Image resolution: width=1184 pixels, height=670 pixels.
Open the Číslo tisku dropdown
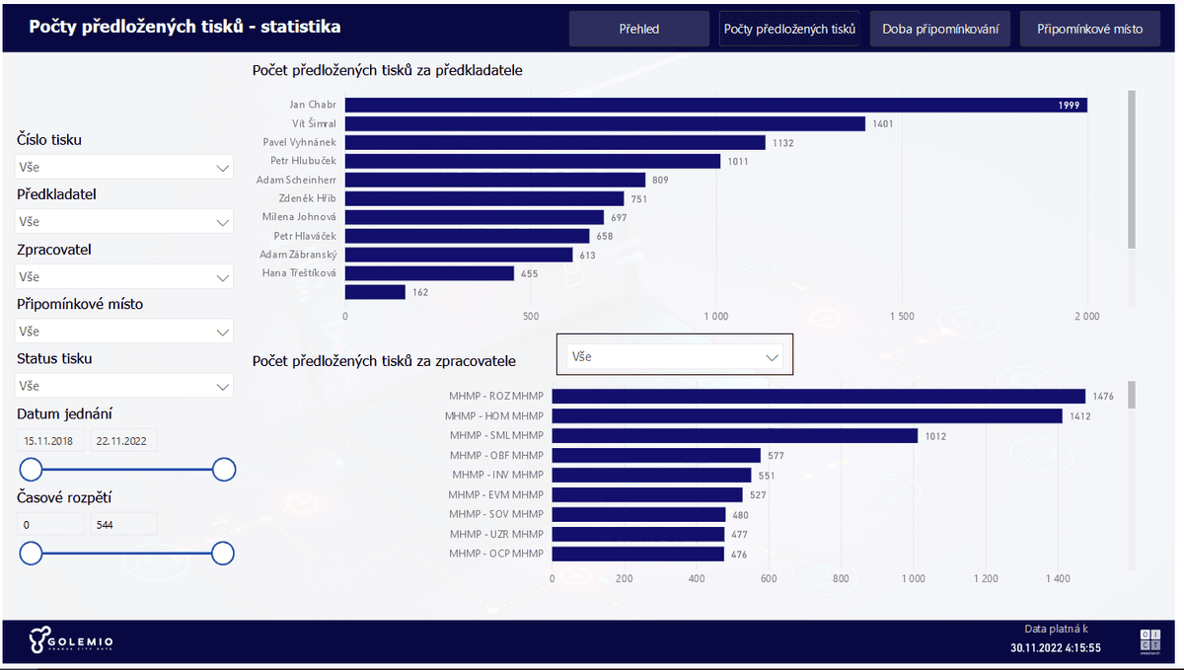click(x=123, y=167)
